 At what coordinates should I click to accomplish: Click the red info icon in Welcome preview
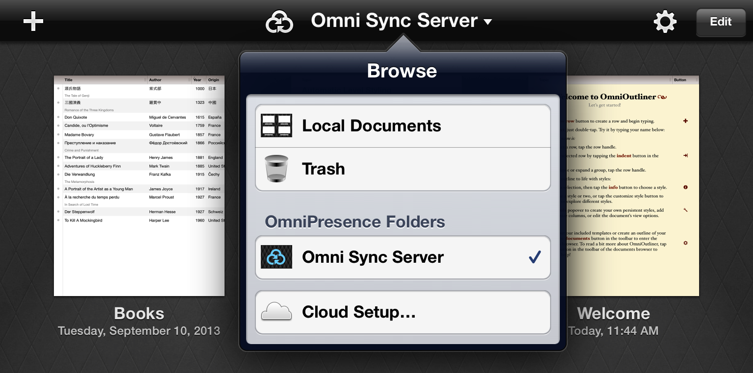(685, 187)
